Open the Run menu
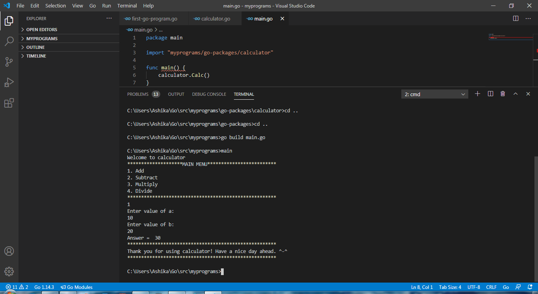Screen dimensions: 538x294 106,6
